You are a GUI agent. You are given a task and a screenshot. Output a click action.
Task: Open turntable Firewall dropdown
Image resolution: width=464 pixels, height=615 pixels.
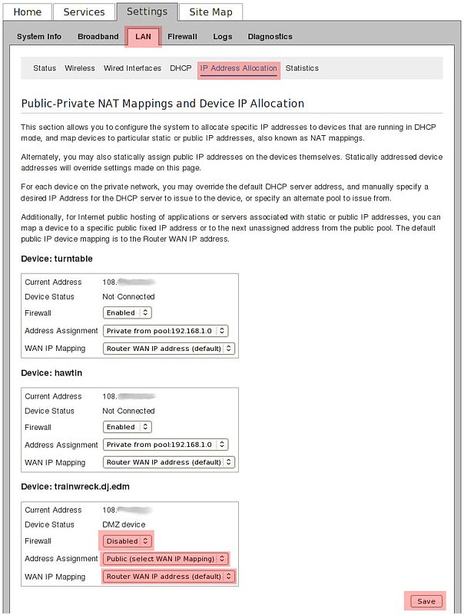[x=128, y=312]
